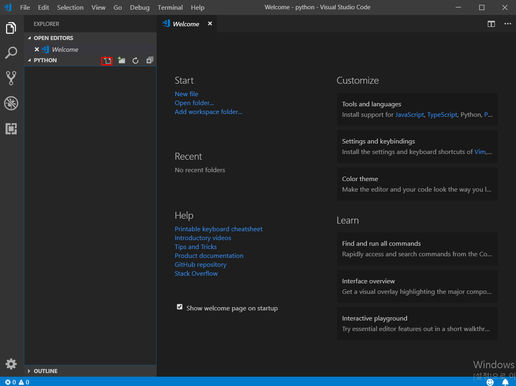The image size is (516, 386).
Task: Split the editor with the split icon
Action: 491,24
